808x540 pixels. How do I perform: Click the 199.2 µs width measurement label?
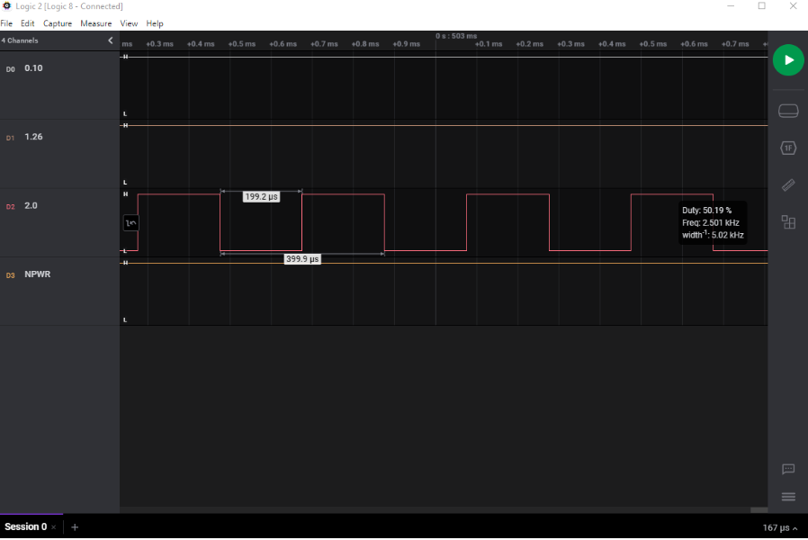(x=261, y=197)
